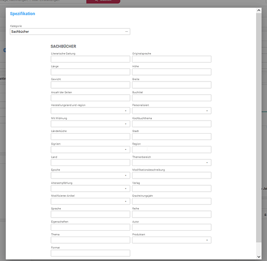Viewport: 267px width, 261px height.
Task: Click the Modifikationsbeschreibung input field
Action: (172, 175)
